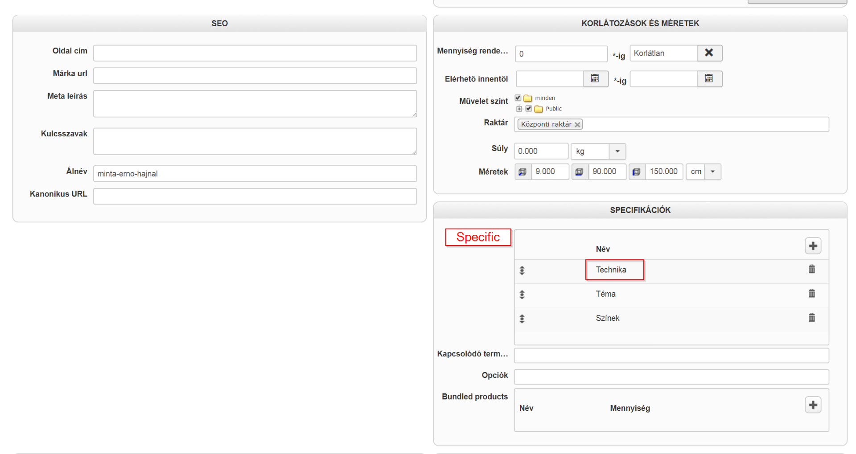
Task: Toggle the minden access level checkbox
Action: pos(518,98)
